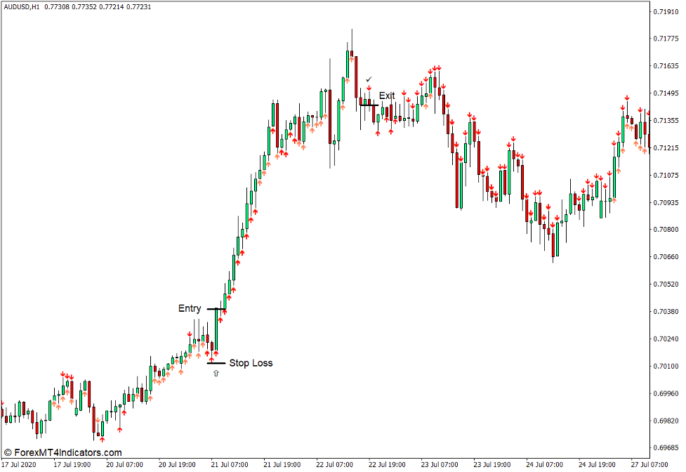Click the Entry horizontal line marker

pyautogui.click(x=215, y=309)
